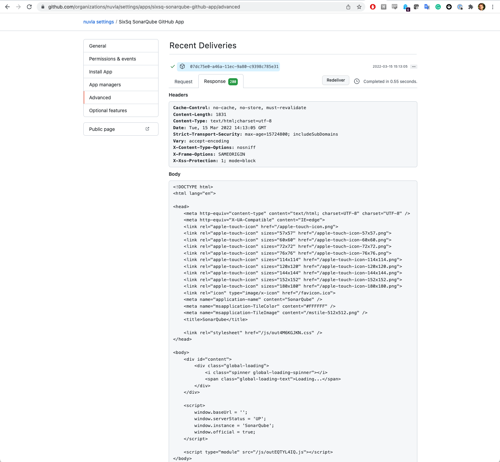The height and width of the screenshot is (462, 500).
Task: Select Optional features in sidebar
Action: (108, 110)
